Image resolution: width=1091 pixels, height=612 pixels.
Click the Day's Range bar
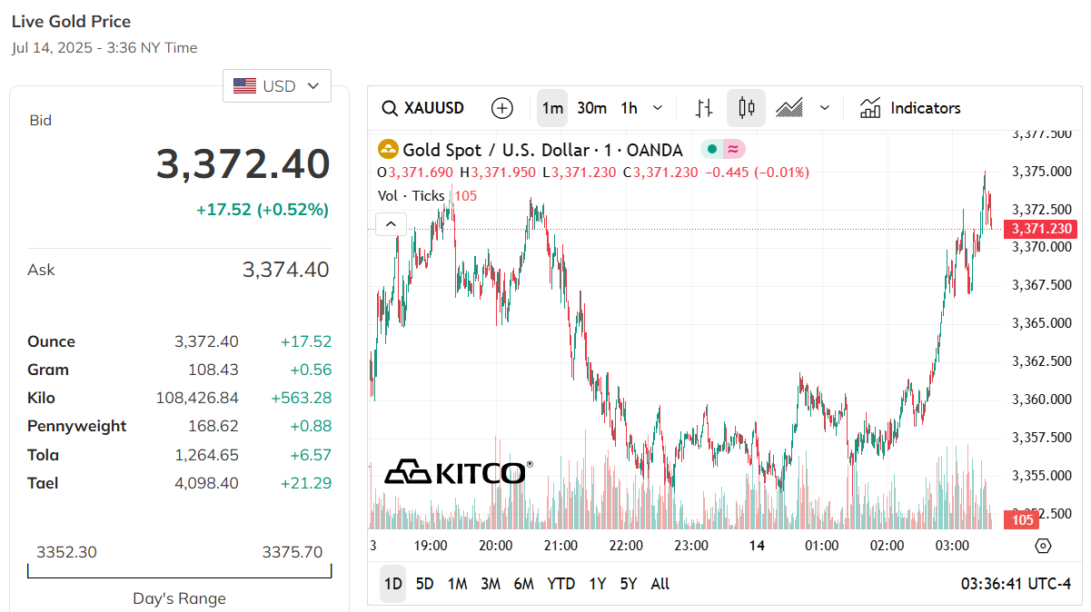pos(180,571)
